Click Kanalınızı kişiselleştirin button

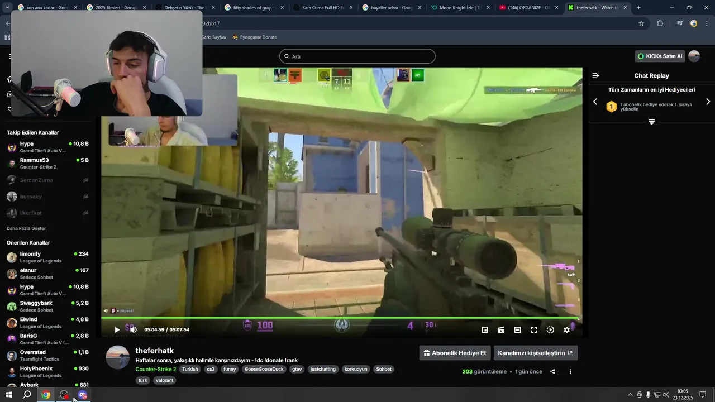535,353
